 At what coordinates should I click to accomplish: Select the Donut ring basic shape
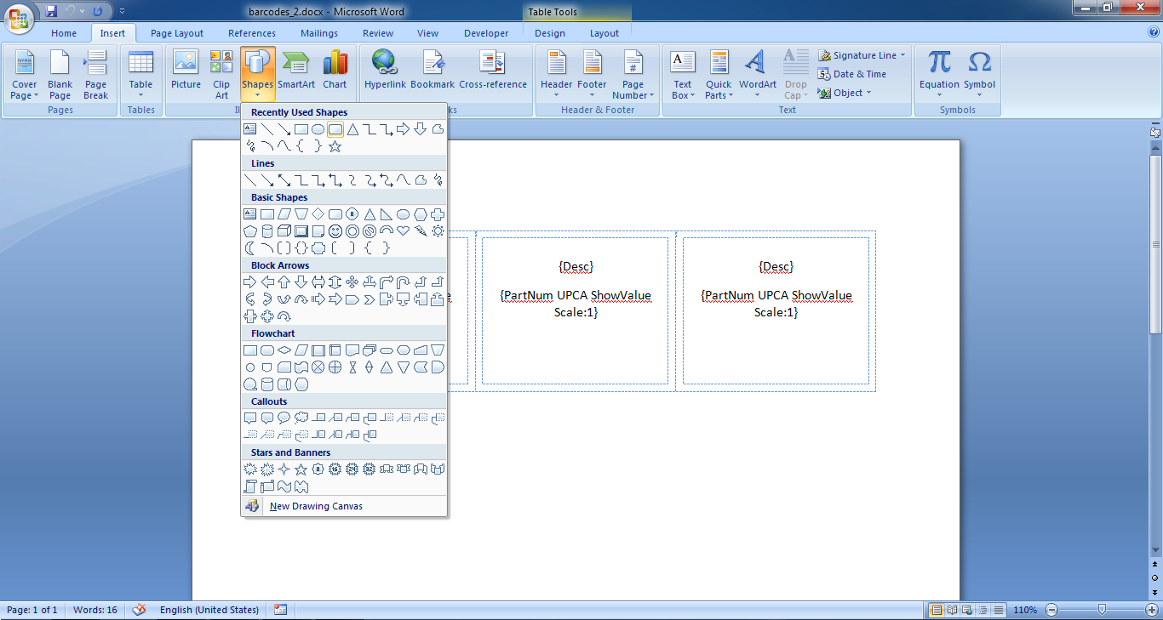click(x=352, y=231)
